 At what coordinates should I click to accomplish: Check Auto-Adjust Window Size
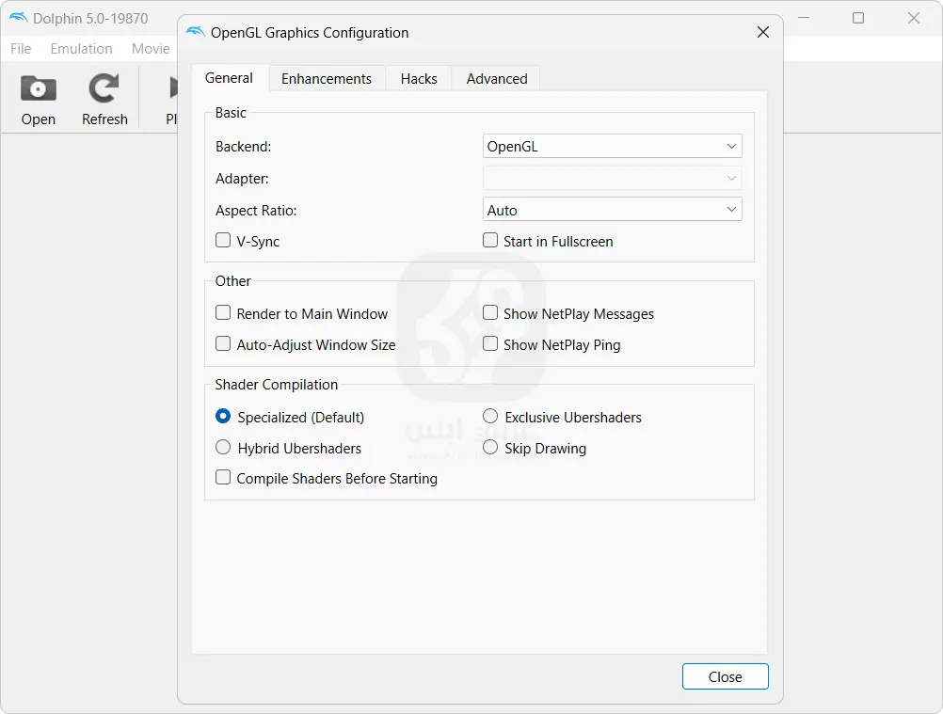(x=223, y=344)
